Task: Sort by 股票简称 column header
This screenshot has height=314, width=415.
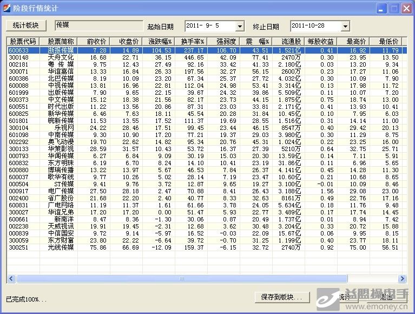Action: tap(58, 42)
